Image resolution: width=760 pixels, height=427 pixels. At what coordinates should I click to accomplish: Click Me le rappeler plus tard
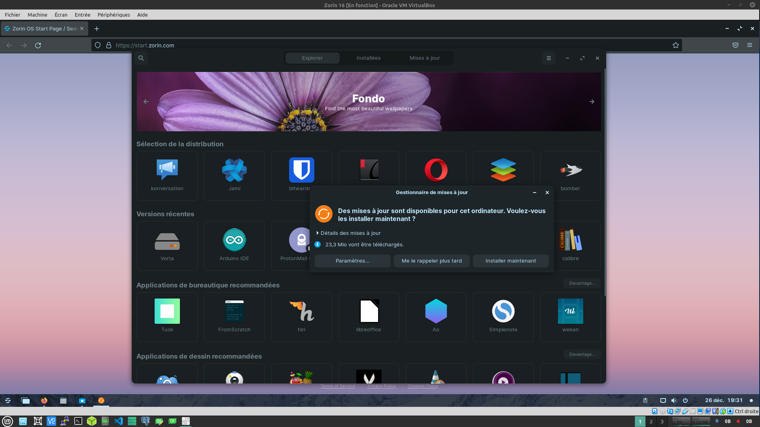click(x=431, y=261)
